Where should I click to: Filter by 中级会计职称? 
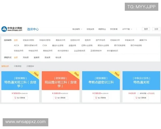point(45,40)
